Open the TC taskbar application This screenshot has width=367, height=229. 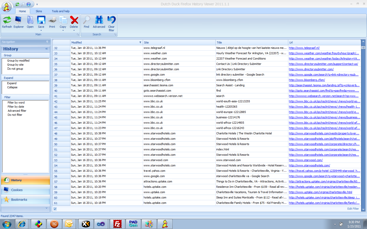[x=54, y=224]
